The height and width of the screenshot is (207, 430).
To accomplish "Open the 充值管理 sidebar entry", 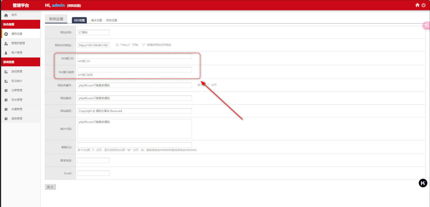I will click(16, 109).
